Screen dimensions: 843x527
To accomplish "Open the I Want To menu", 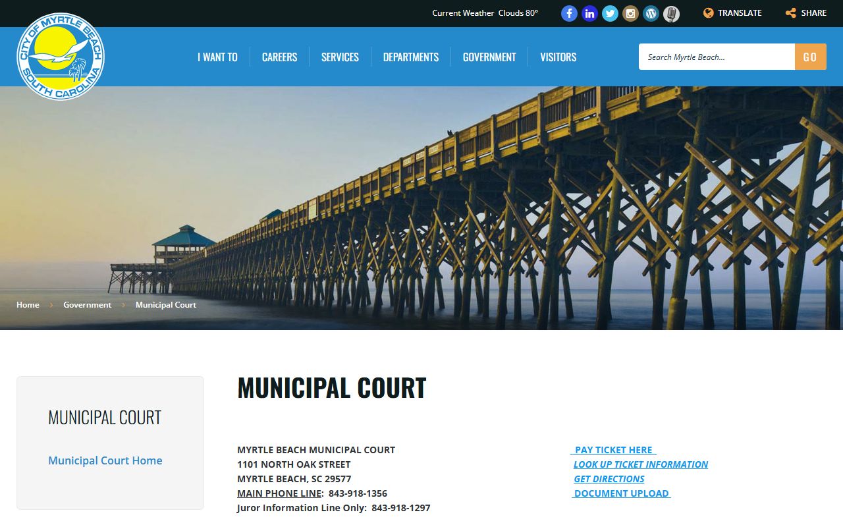I will point(217,57).
